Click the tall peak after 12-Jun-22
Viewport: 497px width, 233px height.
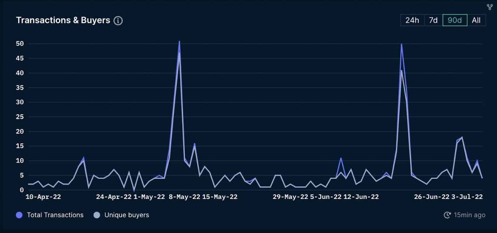(x=401, y=45)
